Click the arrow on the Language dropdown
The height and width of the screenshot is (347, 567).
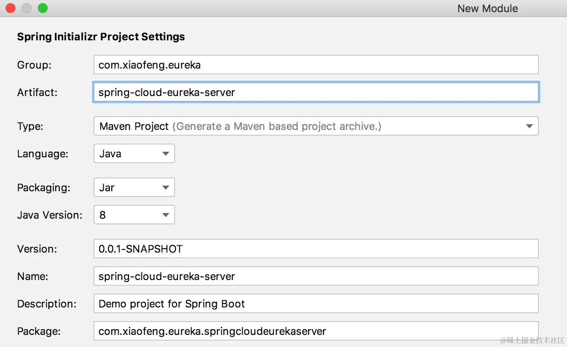[165, 154]
